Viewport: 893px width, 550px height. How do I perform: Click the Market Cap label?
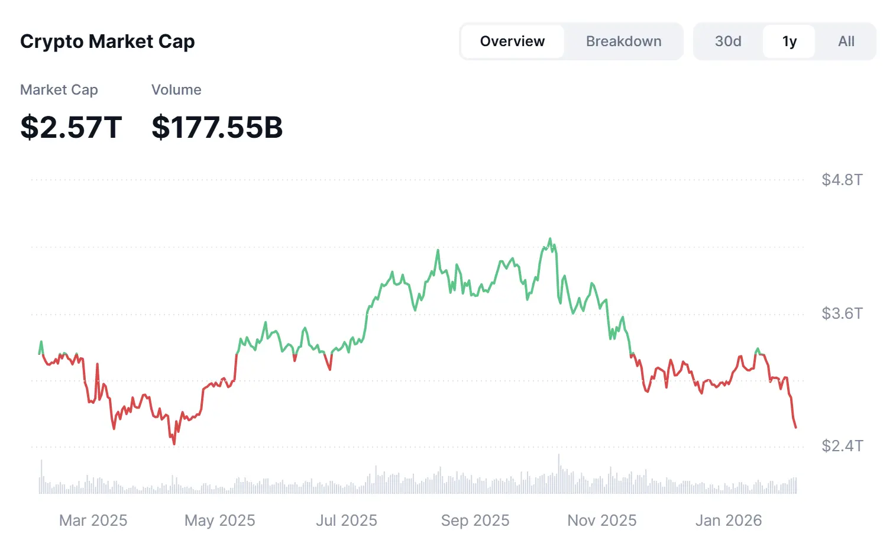59,90
